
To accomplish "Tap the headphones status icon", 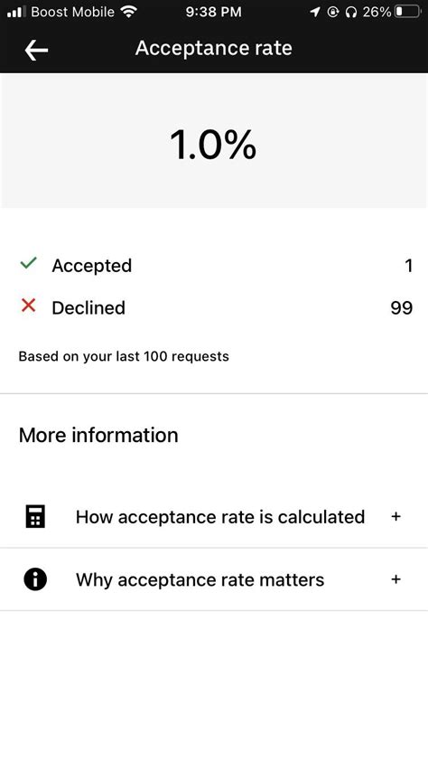I will 351,12.
